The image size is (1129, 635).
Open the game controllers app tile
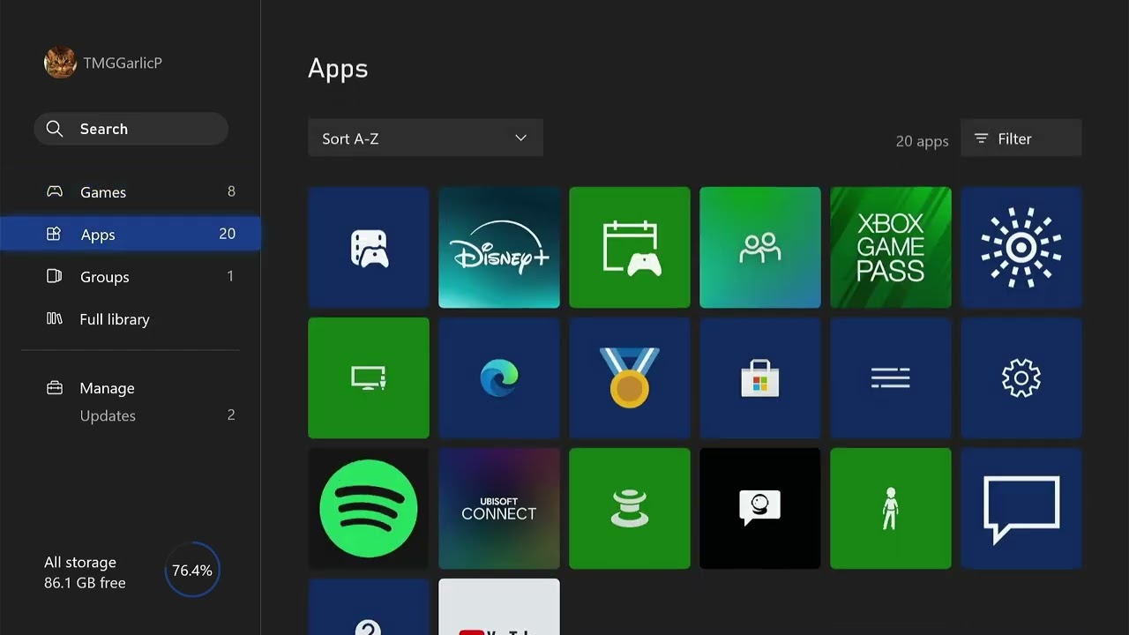[x=369, y=248]
